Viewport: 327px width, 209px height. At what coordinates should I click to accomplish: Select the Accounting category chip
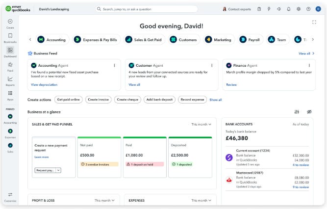(51, 40)
